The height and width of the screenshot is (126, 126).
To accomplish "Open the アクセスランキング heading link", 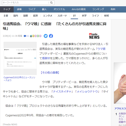I will (x=120, y=109).
